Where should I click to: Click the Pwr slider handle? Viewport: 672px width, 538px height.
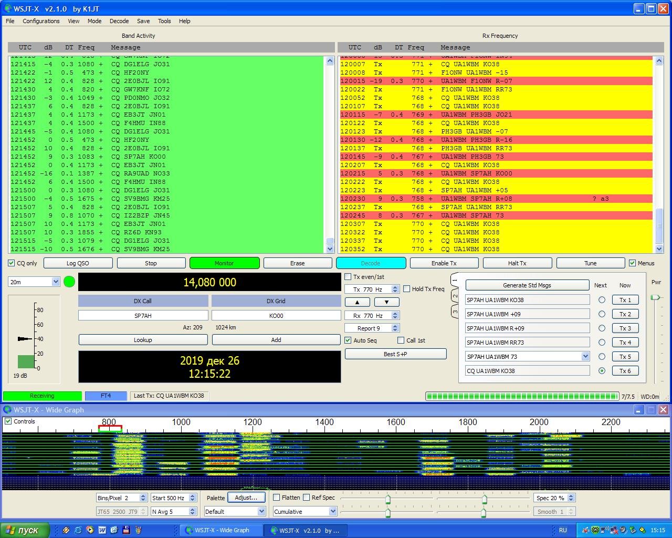click(655, 297)
